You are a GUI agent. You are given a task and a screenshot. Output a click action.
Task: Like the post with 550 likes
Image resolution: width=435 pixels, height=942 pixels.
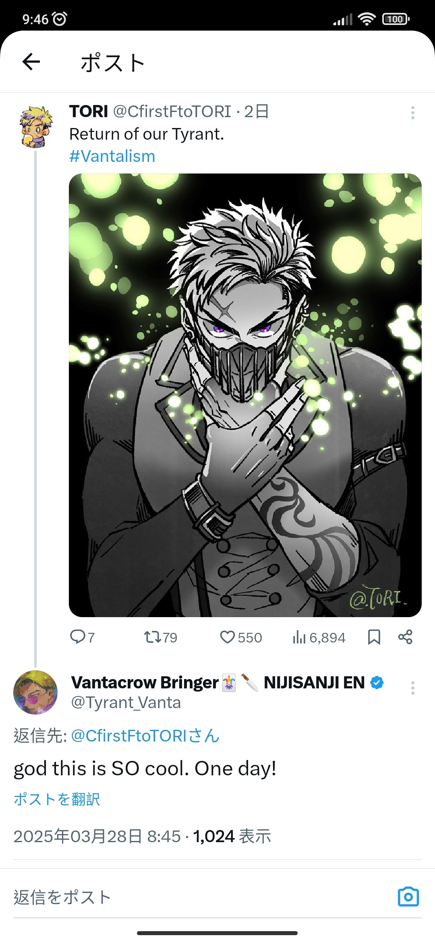tap(241, 637)
